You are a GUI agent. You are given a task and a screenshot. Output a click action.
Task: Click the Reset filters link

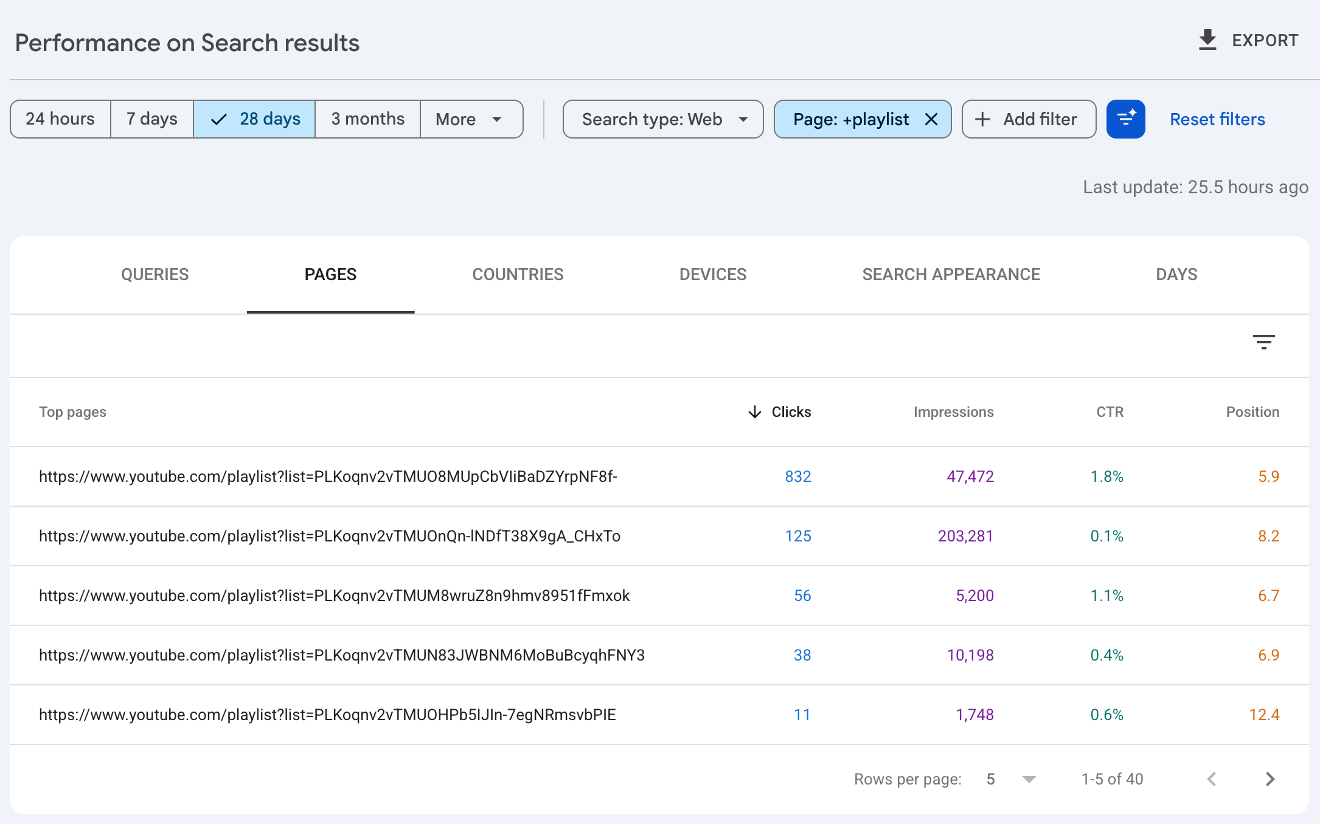tap(1217, 119)
